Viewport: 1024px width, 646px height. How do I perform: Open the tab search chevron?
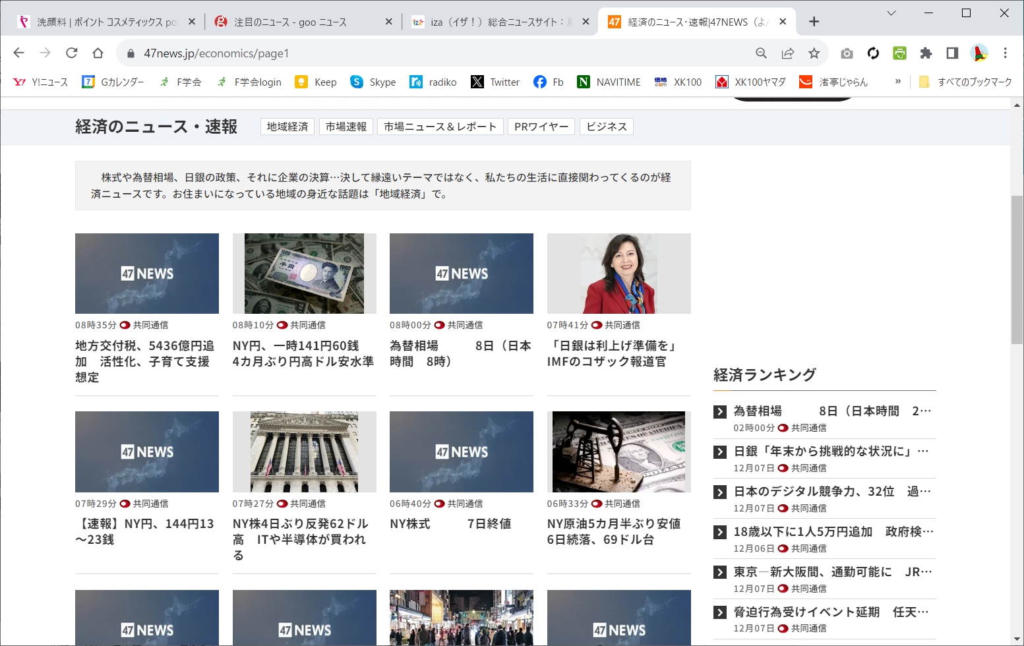coord(891,13)
